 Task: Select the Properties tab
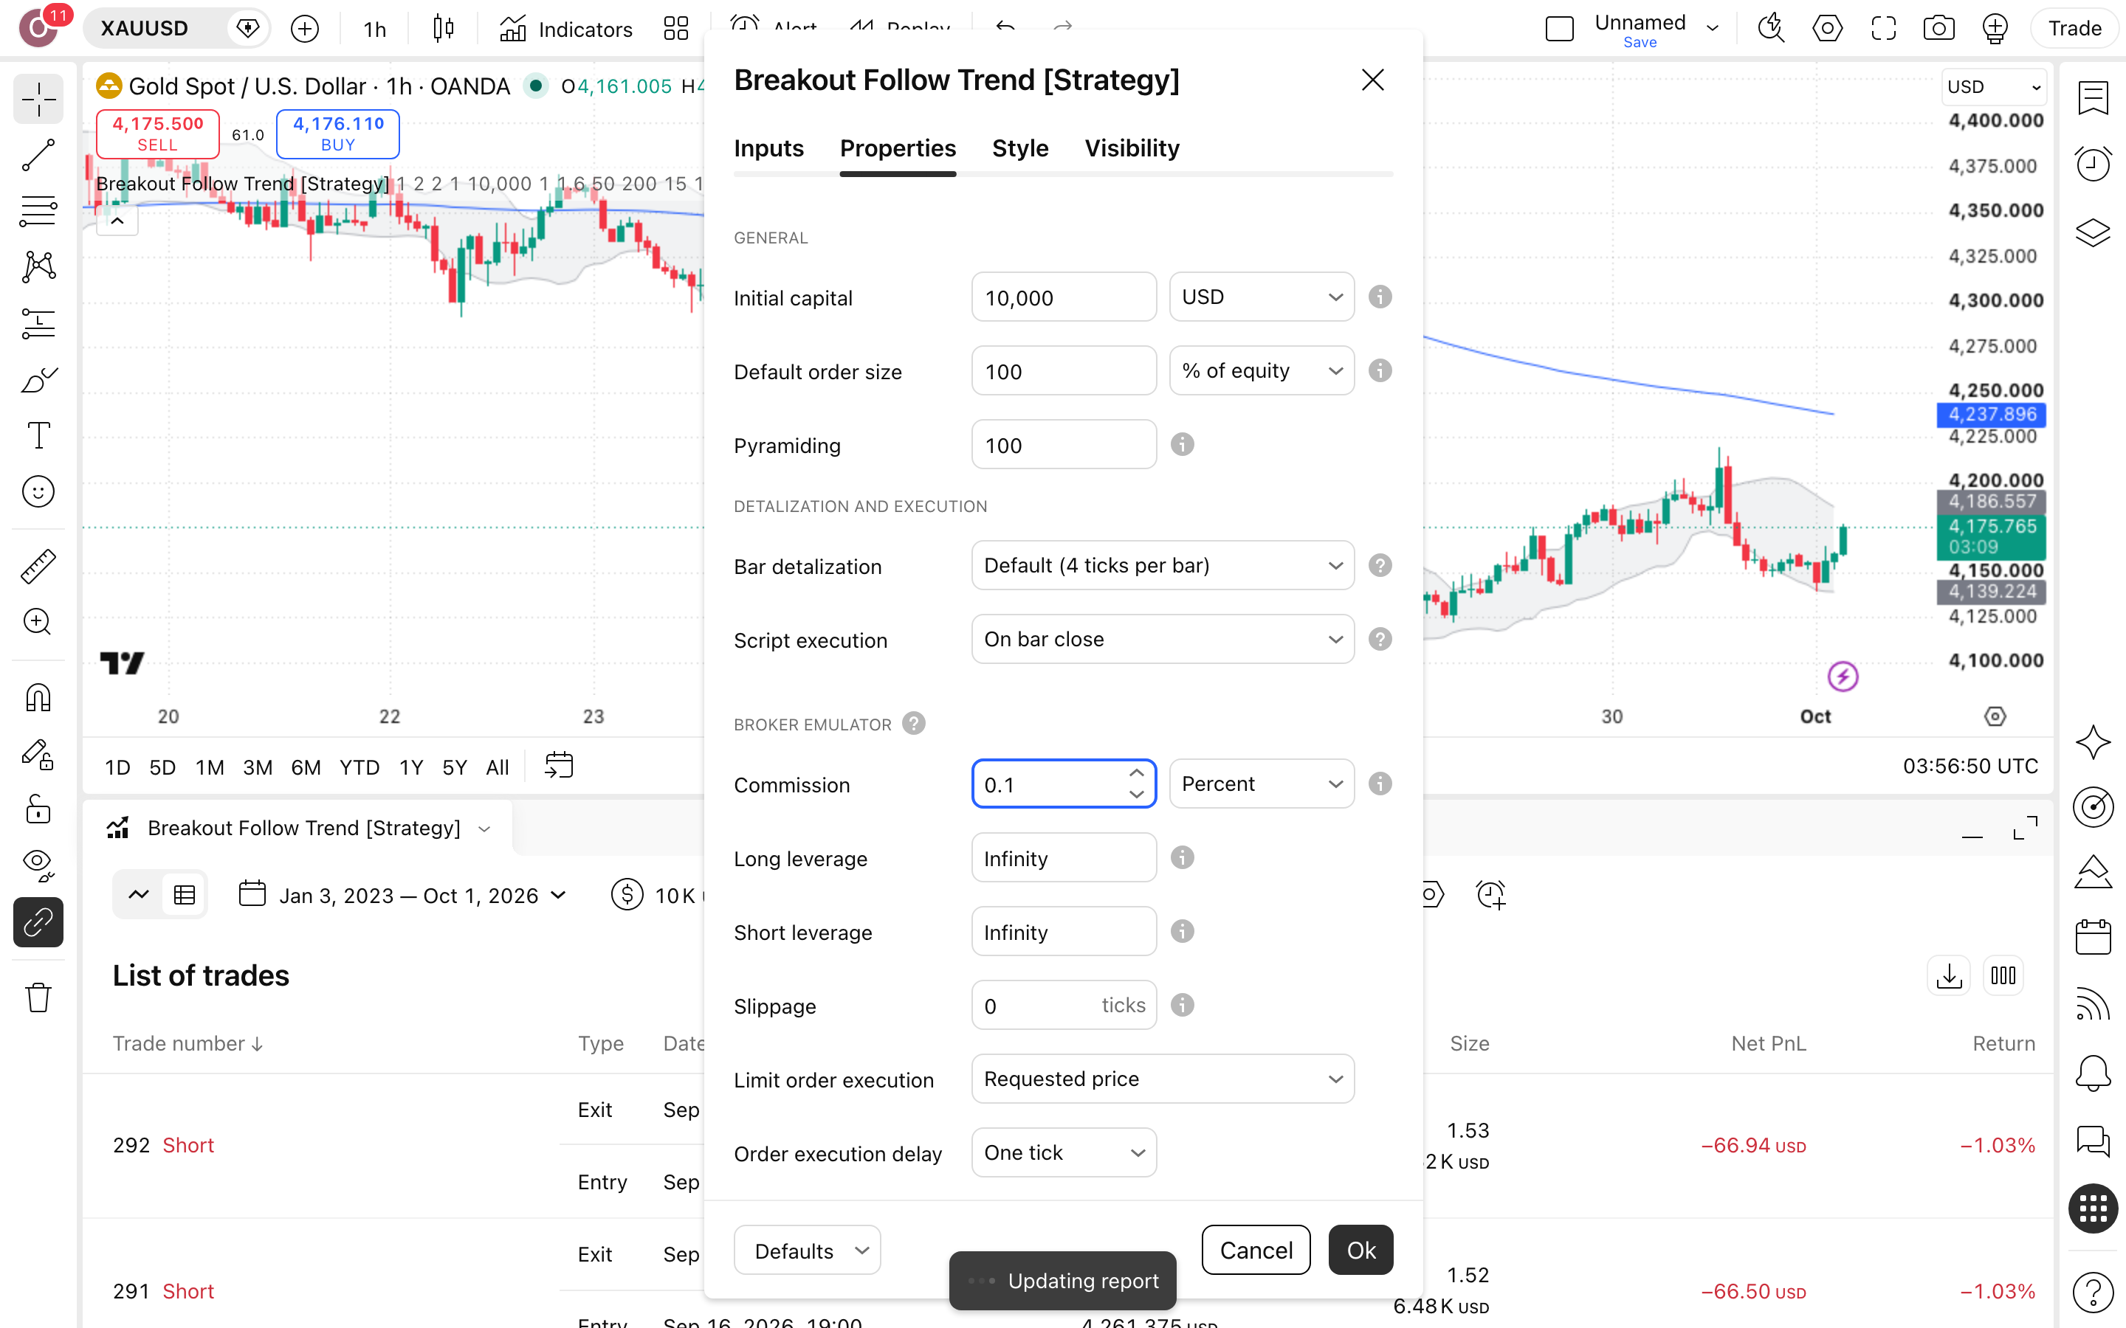(x=898, y=148)
